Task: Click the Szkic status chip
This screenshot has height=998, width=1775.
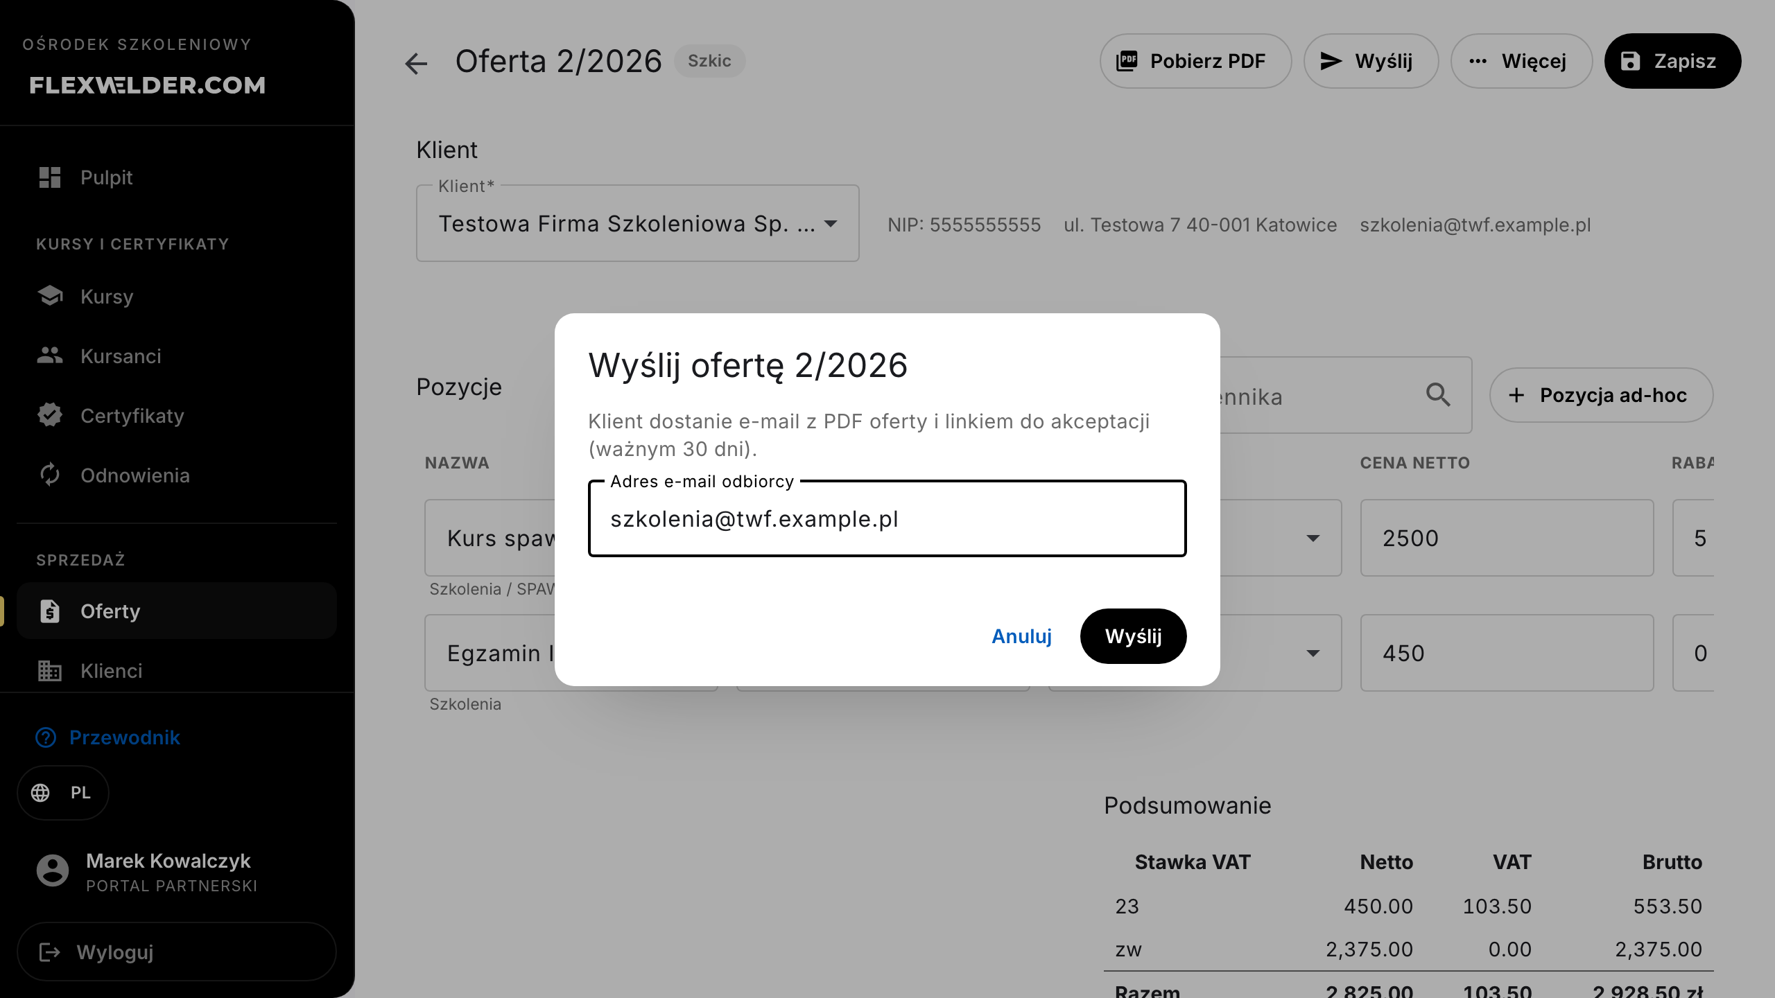Action: (709, 61)
